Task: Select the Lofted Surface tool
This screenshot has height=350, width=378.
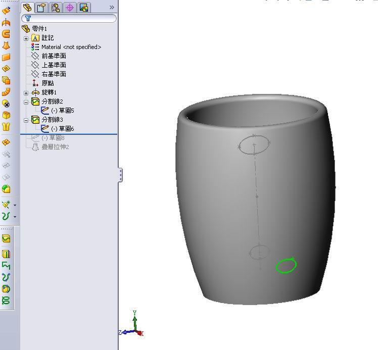Action: coord(6,45)
